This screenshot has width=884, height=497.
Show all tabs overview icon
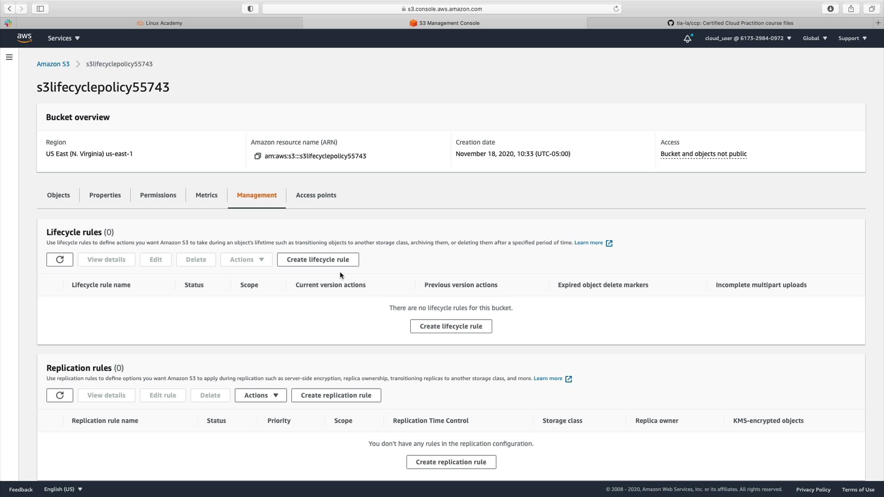pos(872,9)
